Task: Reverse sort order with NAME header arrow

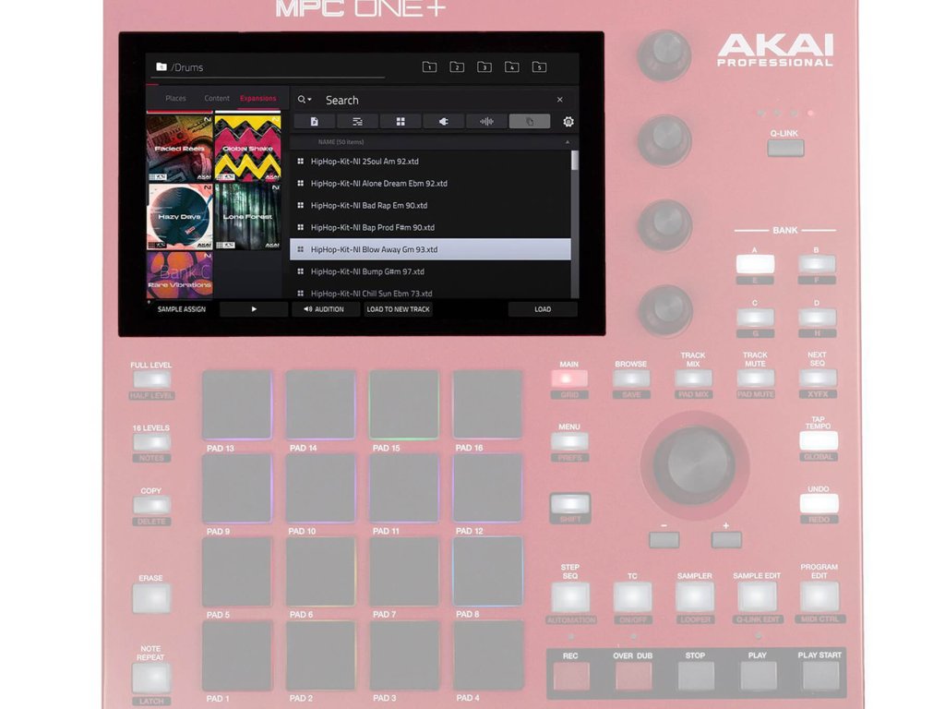Action: click(x=568, y=142)
